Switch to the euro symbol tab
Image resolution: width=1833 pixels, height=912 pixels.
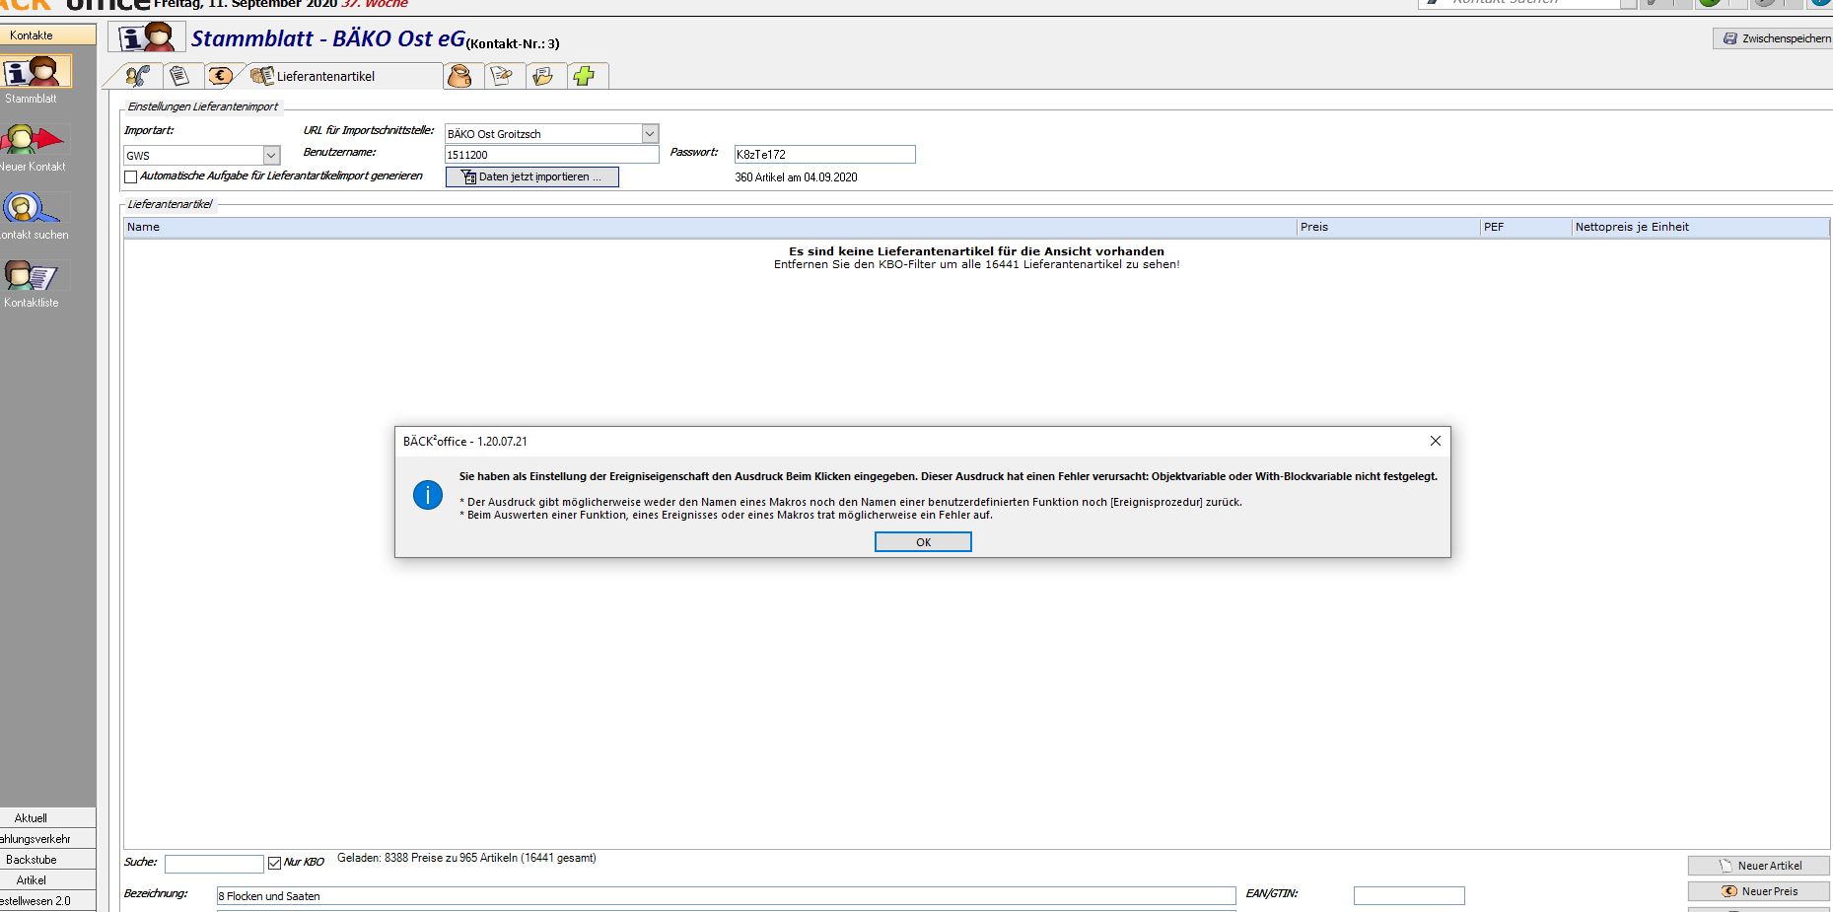pos(220,76)
